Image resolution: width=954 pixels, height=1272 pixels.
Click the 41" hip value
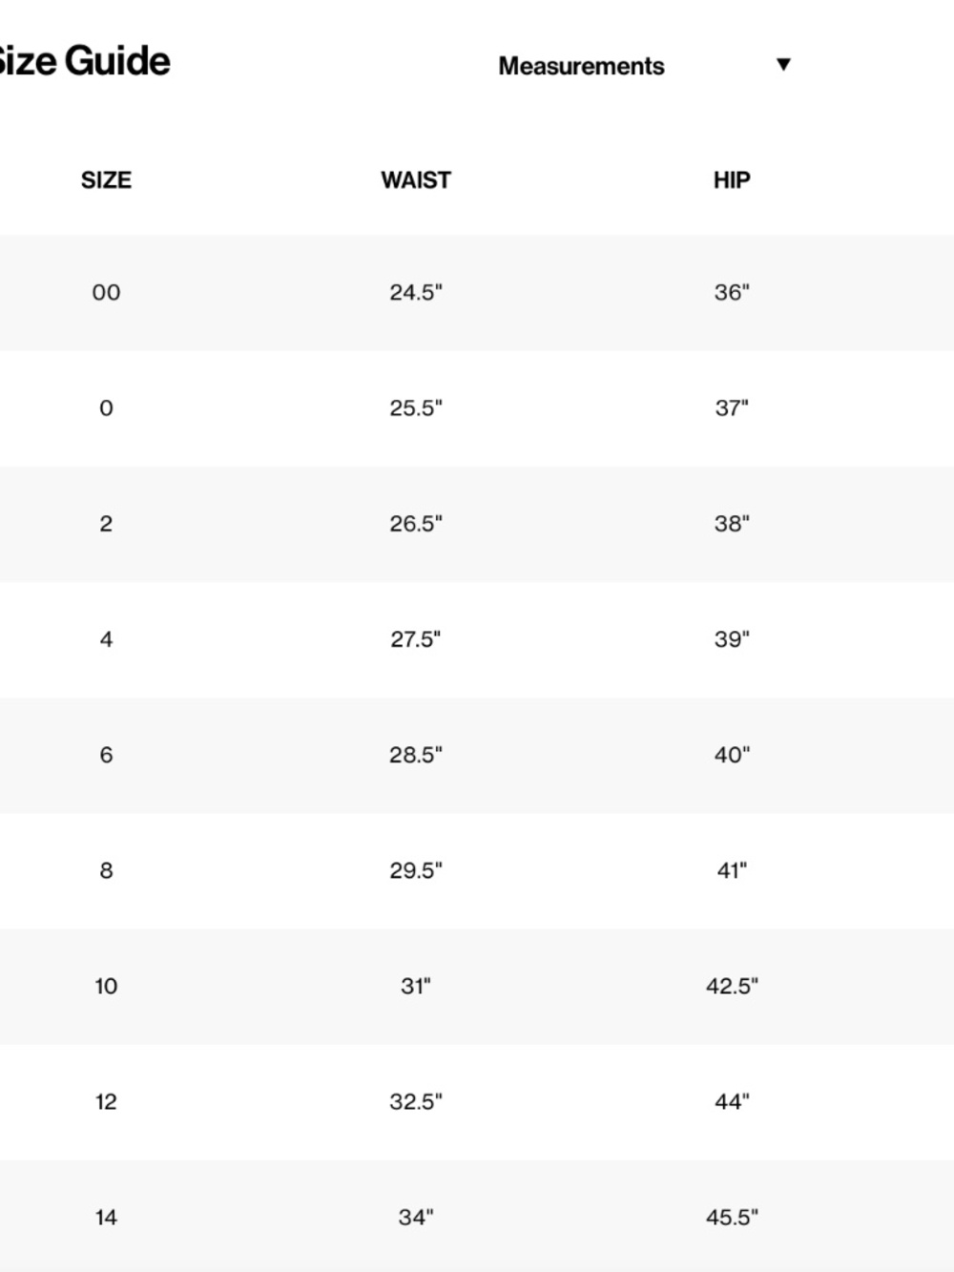(x=732, y=870)
